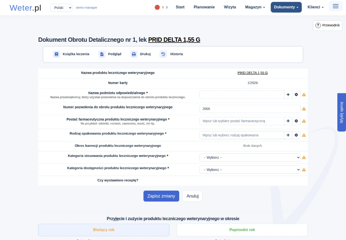Click the red status indicator circle
This screenshot has width=346, height=240.
[157, 7]
